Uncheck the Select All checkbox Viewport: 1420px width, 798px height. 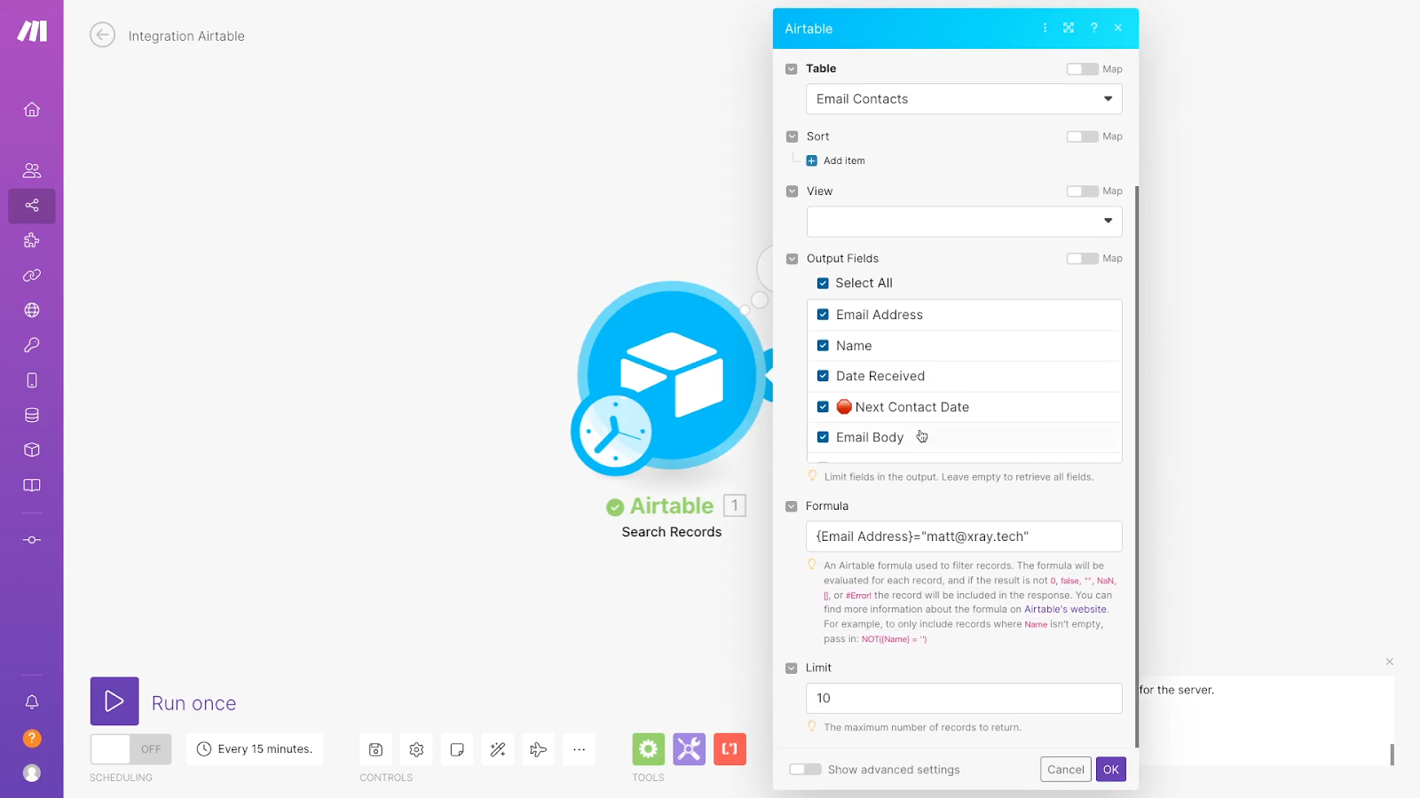[823, 284]
